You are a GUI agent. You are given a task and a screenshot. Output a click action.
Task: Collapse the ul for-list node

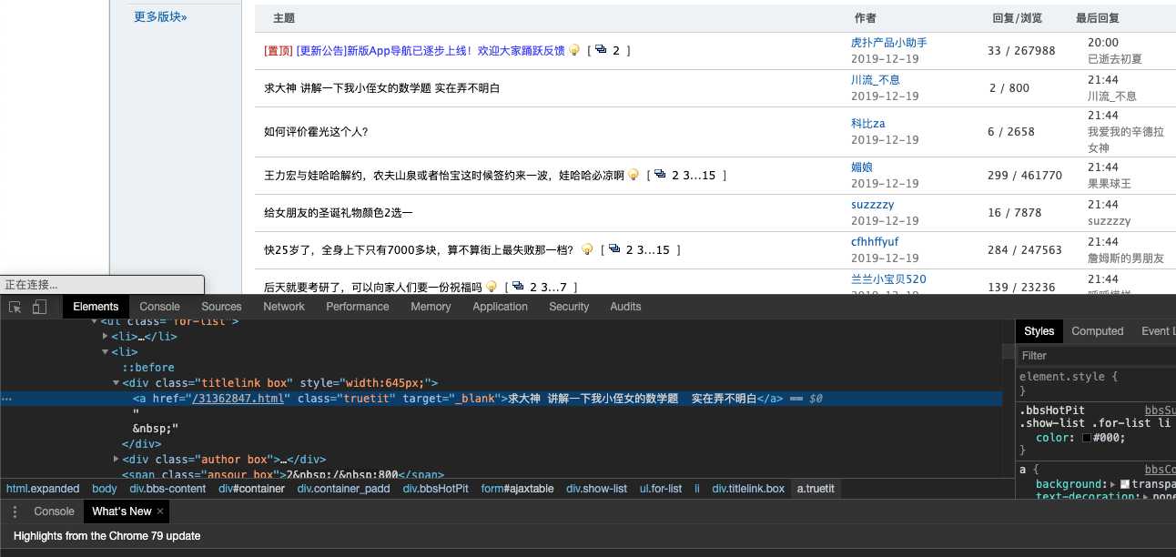click(95, 321)
